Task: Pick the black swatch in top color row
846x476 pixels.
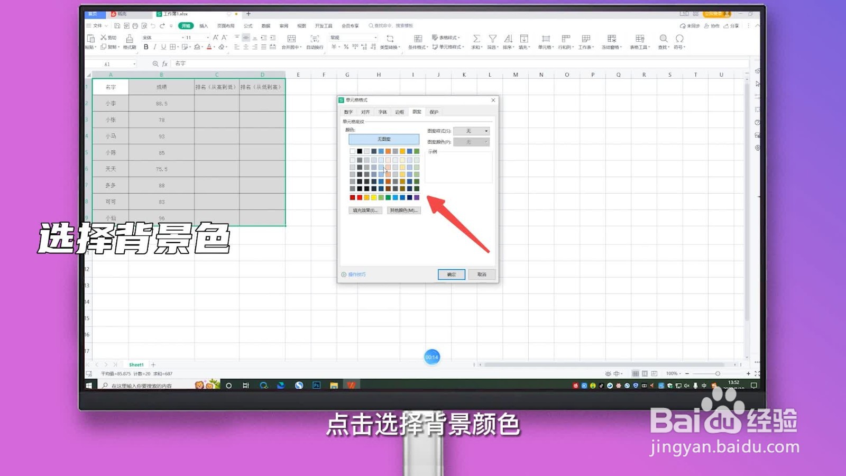Action: 360,151
